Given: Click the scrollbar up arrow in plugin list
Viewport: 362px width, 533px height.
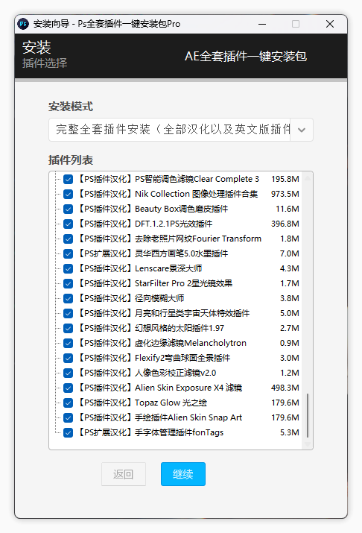Looking at the screenshot, I should (x=308, y=178).
